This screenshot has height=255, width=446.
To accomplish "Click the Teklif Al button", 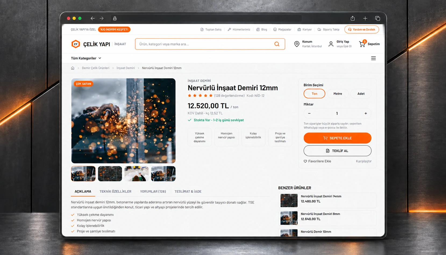I will 337,151.
